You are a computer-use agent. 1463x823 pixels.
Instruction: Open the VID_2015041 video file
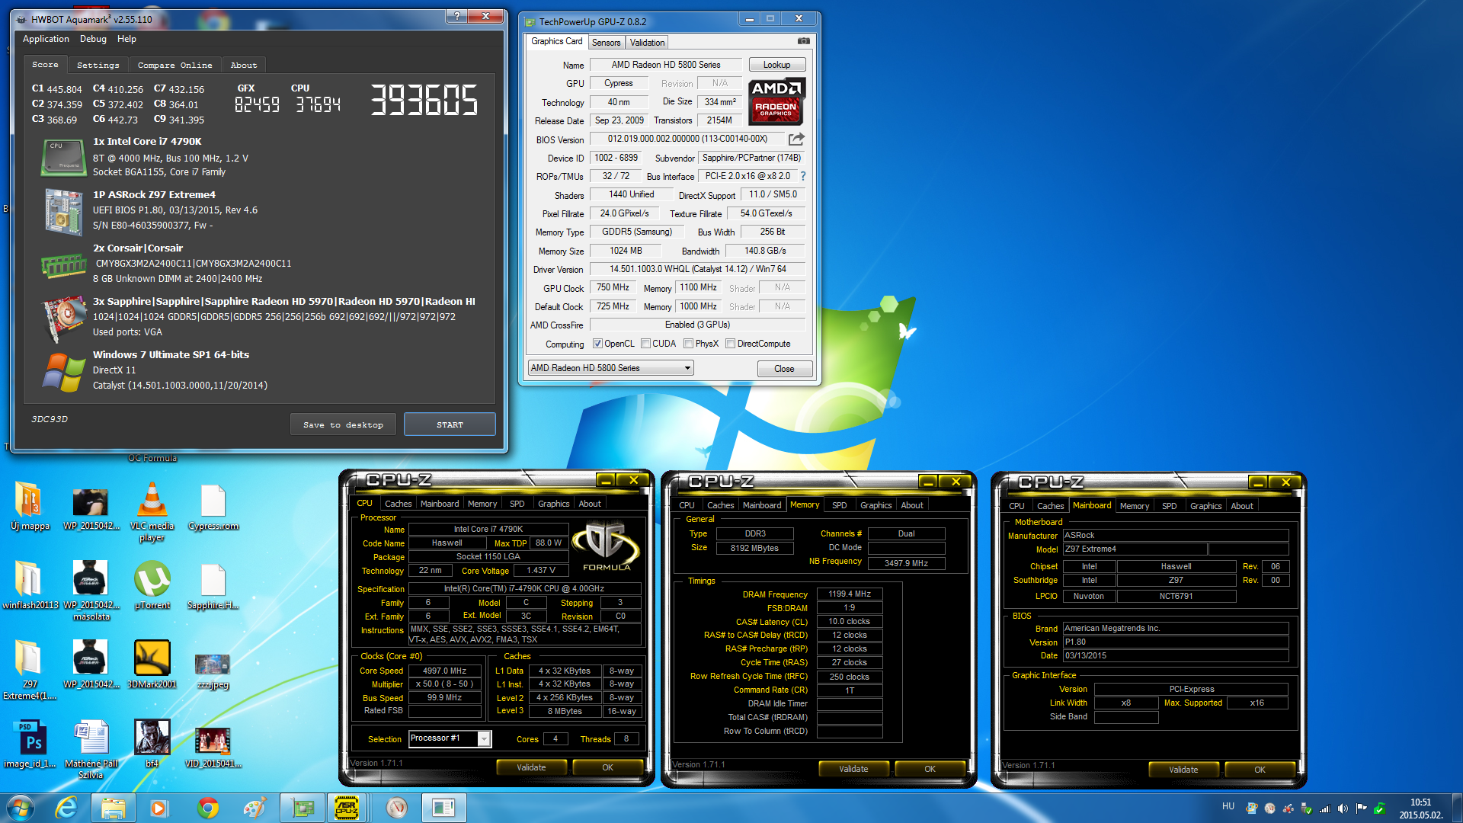tap(213, 747)
